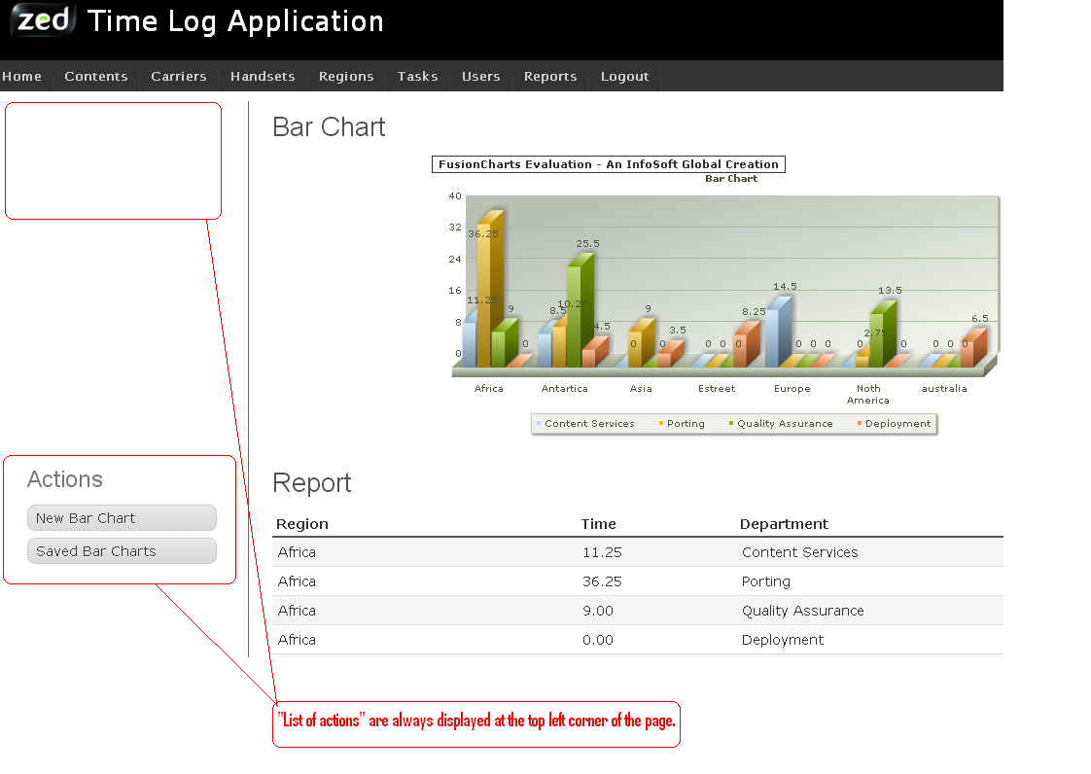Click the Asia Porting bar labeled 9

click(x=641, y=344)
